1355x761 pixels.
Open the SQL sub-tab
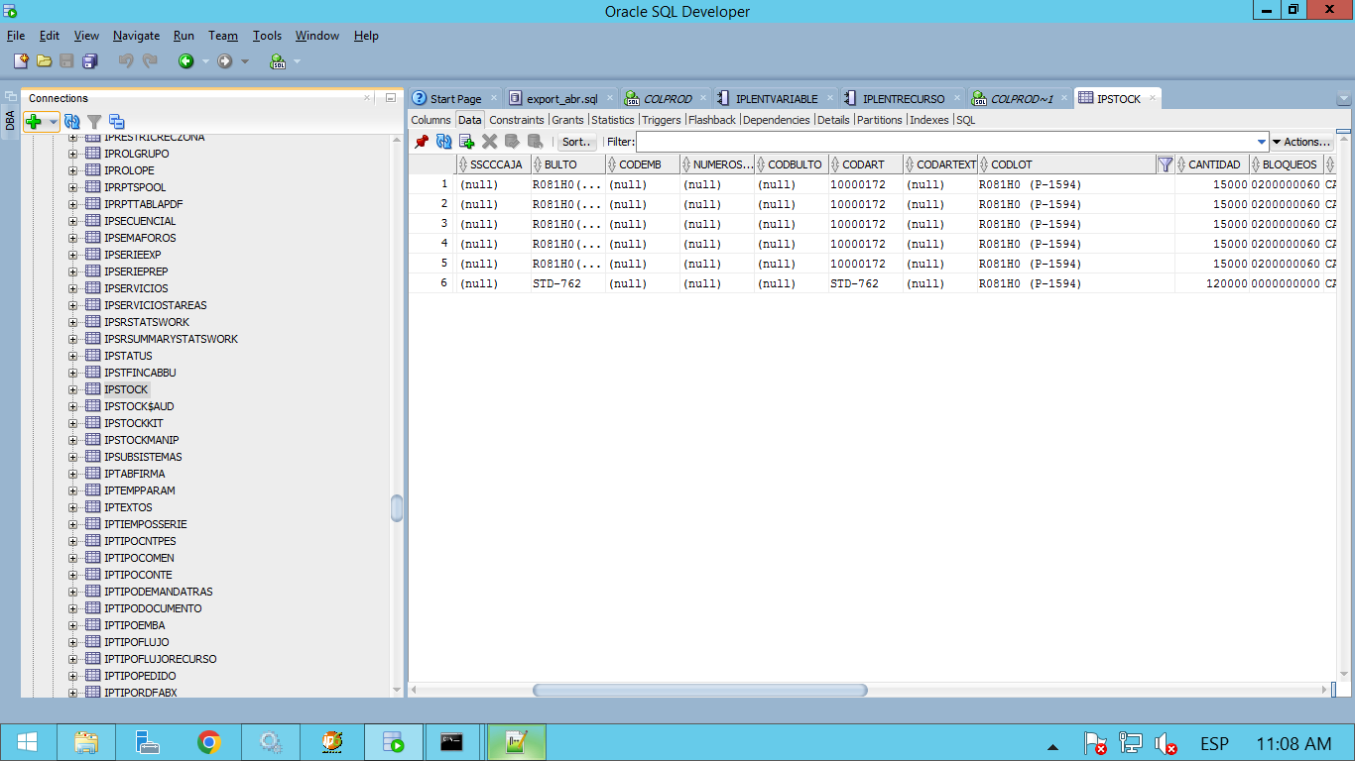click(965, 120)
